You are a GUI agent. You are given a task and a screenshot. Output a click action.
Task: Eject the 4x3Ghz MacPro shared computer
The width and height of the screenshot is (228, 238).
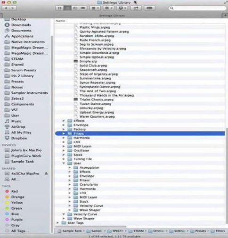[46, 173]
